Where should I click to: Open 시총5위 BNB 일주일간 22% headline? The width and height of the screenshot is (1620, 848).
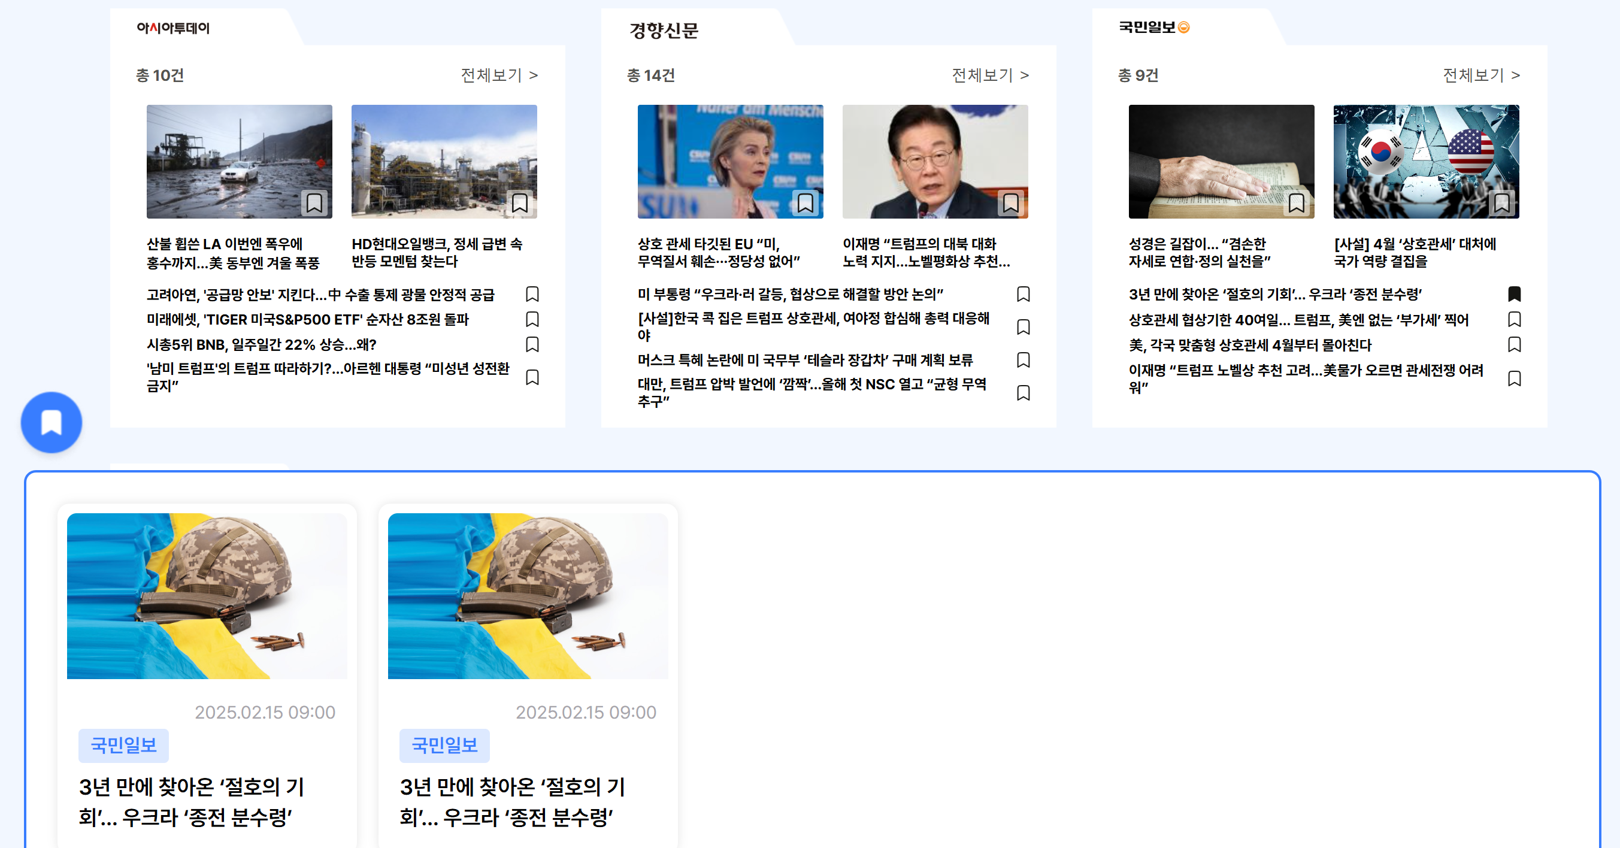click(x=262, y=345)
